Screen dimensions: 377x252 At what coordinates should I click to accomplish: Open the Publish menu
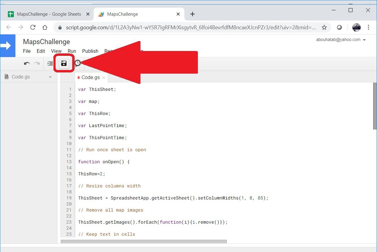(90, 51)
